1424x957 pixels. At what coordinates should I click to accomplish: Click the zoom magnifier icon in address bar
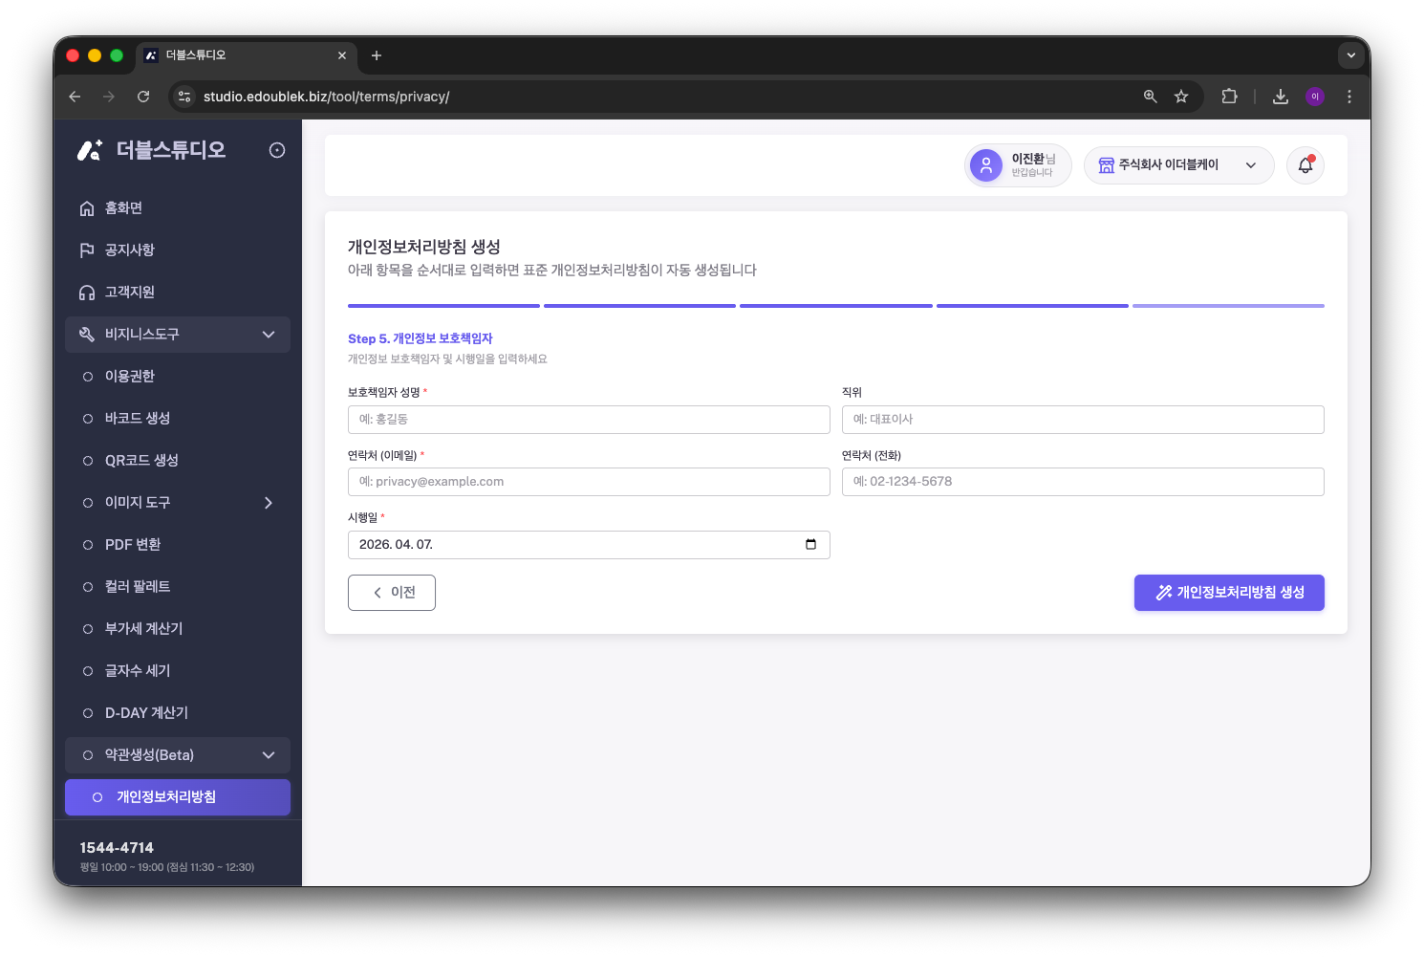1151,97
